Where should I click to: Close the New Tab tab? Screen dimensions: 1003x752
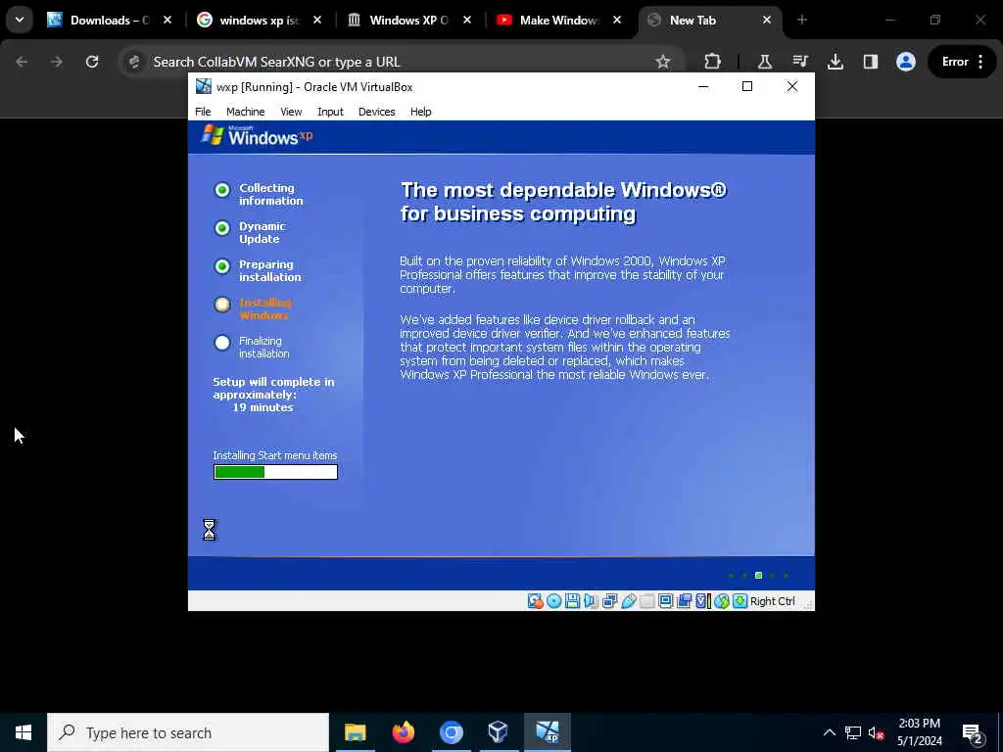tap(767, 21)
